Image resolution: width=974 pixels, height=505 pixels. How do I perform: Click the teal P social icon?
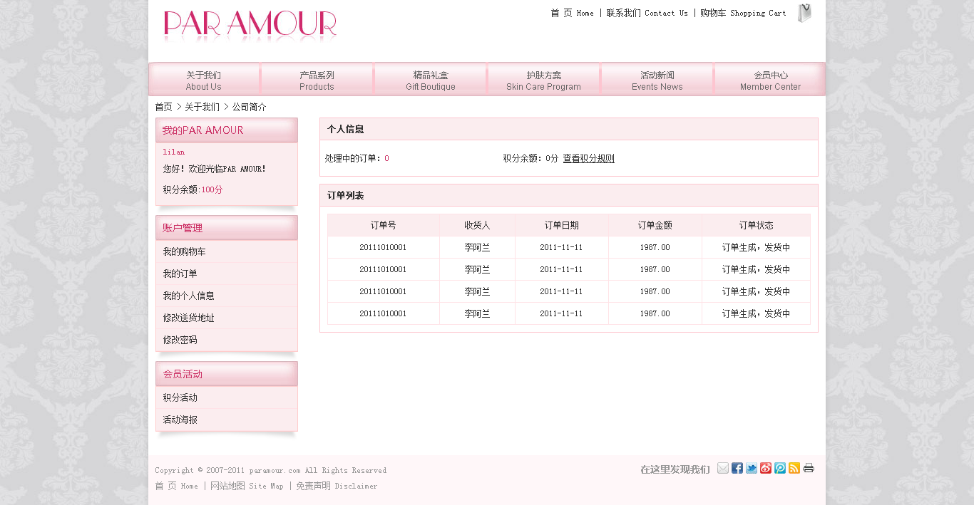tap(780, 468)
